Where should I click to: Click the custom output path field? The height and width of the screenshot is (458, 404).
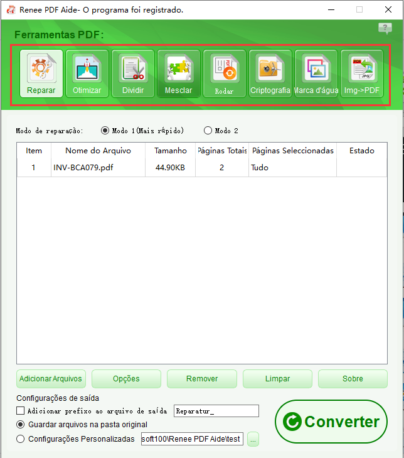tap(192, 439)
